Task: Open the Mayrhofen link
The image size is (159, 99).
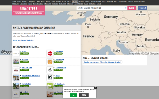Action: (x=26, y=84)
